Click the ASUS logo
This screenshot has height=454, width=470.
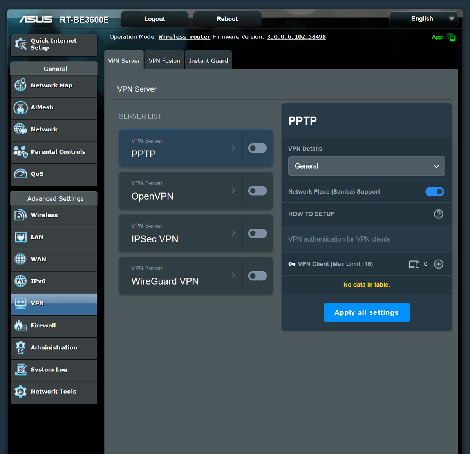coord(36,19)
